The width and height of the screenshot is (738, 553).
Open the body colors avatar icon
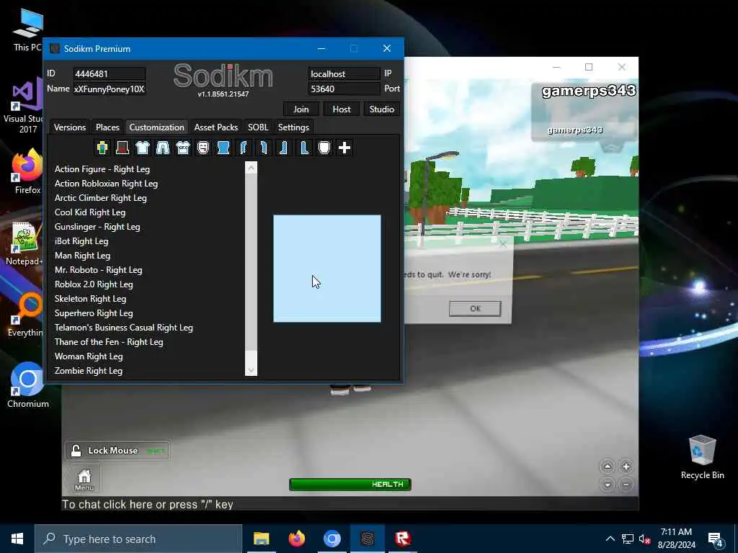102,148
